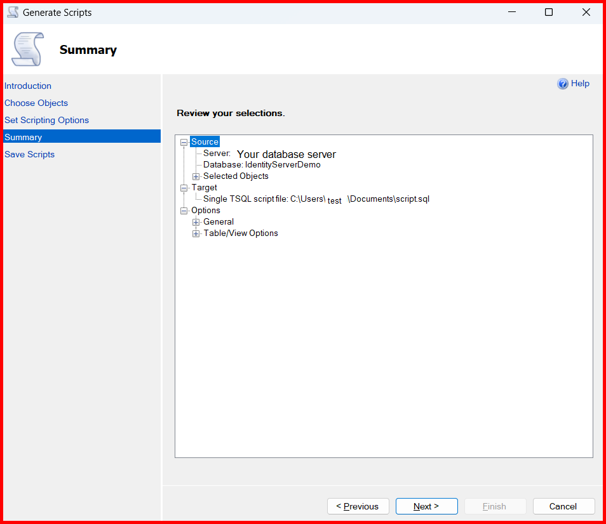
Task: Open the Choose Objects wizard page
Action: coord(36,103)
